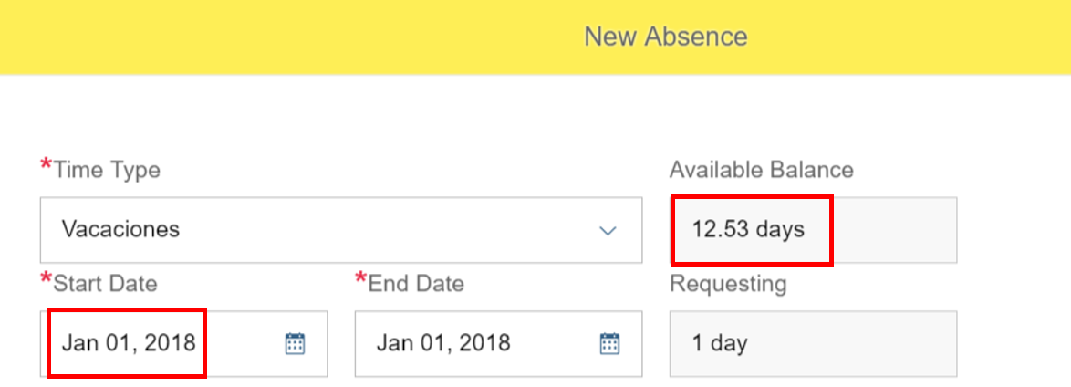1071x387 pixels.
Task: Click the red asterisk beside End Date
Action: point(360,279)
